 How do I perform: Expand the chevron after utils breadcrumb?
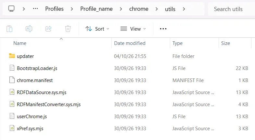[x=184, y=9]
